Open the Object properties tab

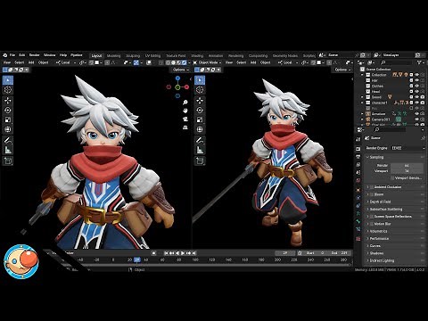pyautogui.click(x=358, y=190)
